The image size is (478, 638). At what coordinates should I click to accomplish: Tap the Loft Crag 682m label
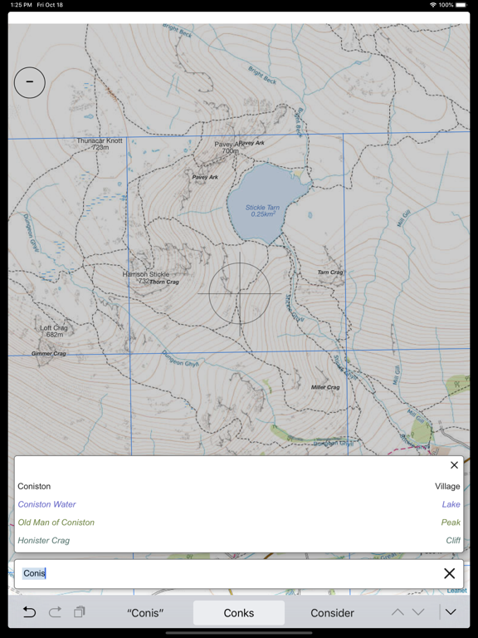[x=54, y=331]
